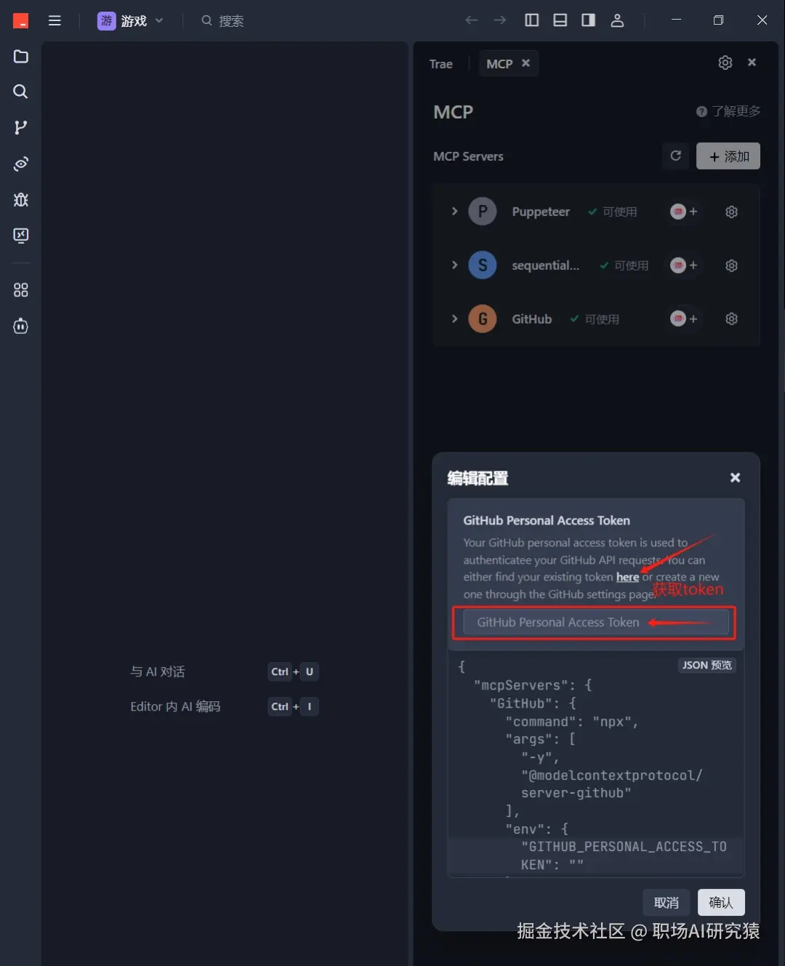Open Source Control branch icon
This screenshot has height=966, width=785.
point(21,127)
